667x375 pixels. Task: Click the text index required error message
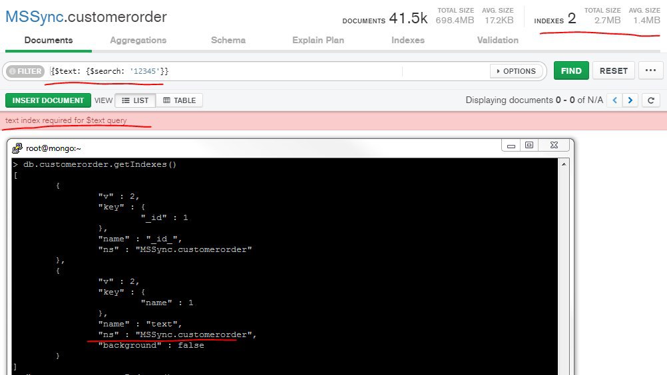click(66, 120)
